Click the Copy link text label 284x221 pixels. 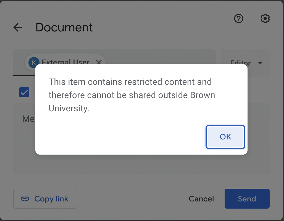(51, 199)
